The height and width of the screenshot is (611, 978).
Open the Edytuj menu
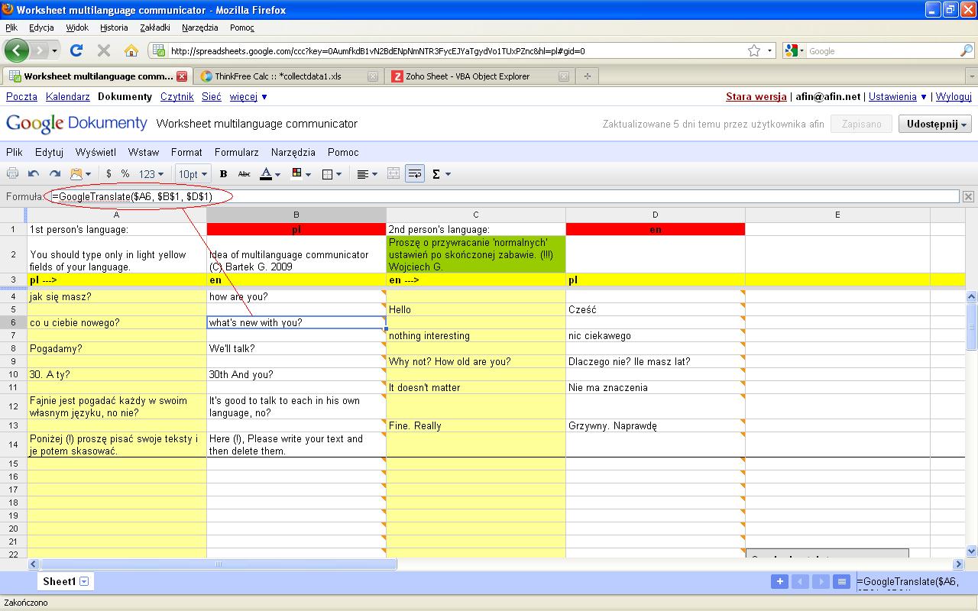coord(49,152)
